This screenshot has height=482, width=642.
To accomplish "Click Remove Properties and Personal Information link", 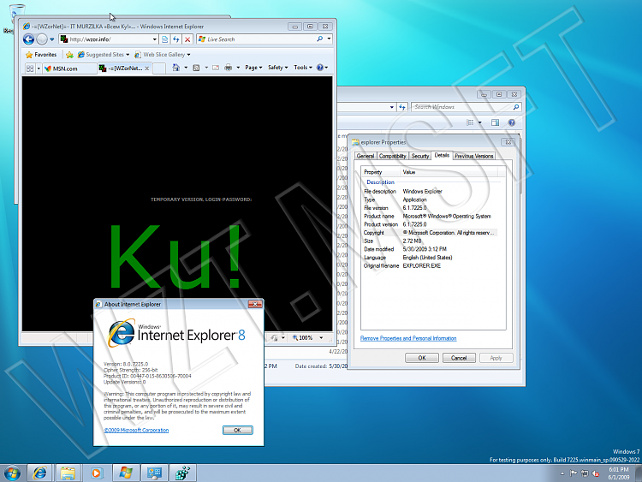I will [x=408, y=338].
